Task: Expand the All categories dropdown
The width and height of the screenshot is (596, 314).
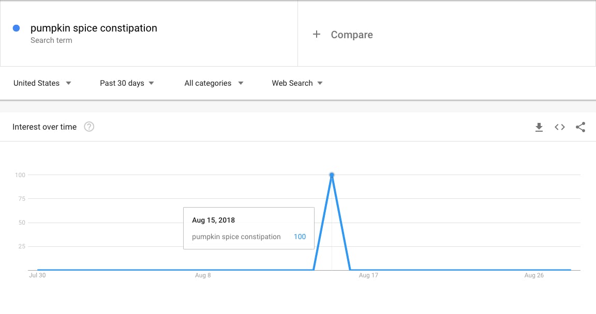Action: coord(214,83)
